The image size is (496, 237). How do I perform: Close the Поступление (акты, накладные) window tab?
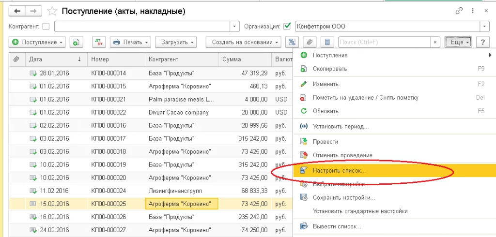(x=486, y=11)
